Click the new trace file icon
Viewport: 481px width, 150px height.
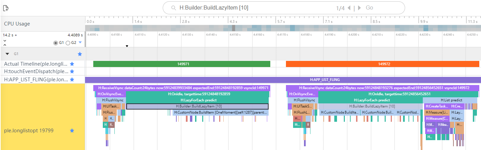coord(6,8)
